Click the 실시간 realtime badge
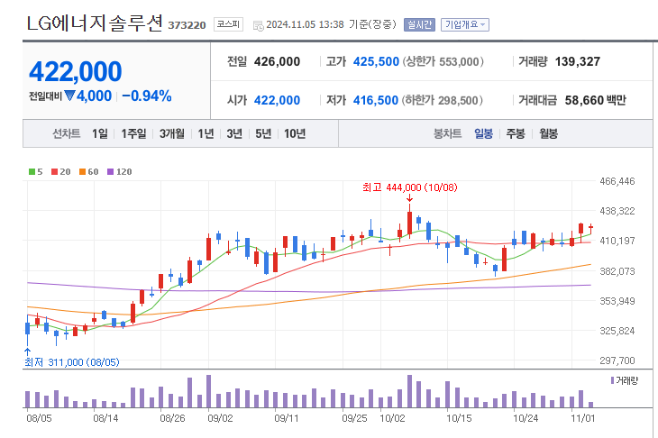The width and height of the screenshot is (658, 438). pos(419,24)
